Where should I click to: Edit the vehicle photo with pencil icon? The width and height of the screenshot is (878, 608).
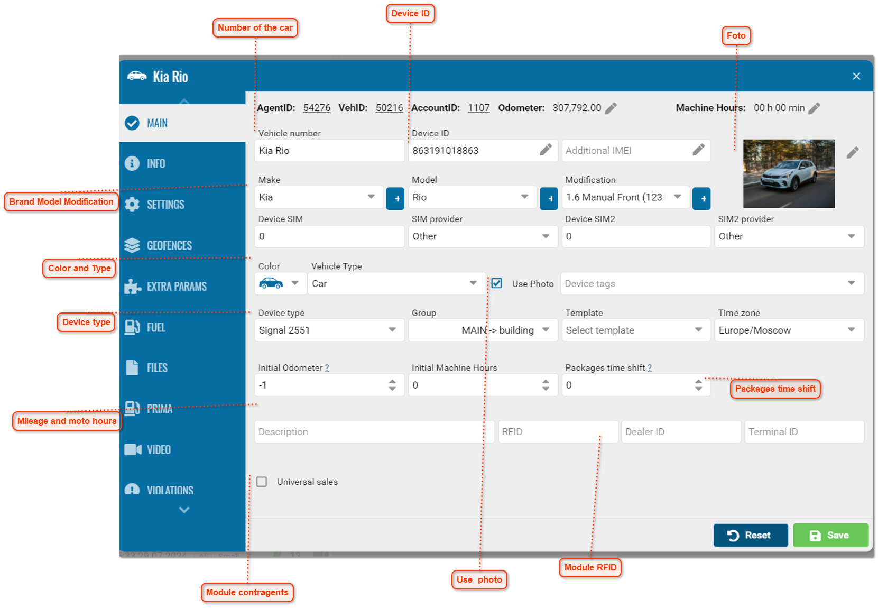tap(852, 153)
